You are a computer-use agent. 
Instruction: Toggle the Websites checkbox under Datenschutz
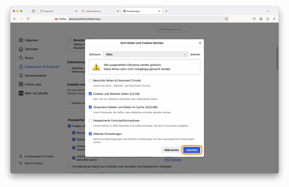pos(69,70)
